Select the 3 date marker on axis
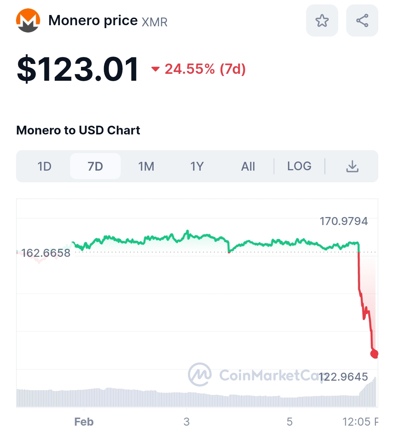This screenshot has height=445, width=394. coord(186,422)
